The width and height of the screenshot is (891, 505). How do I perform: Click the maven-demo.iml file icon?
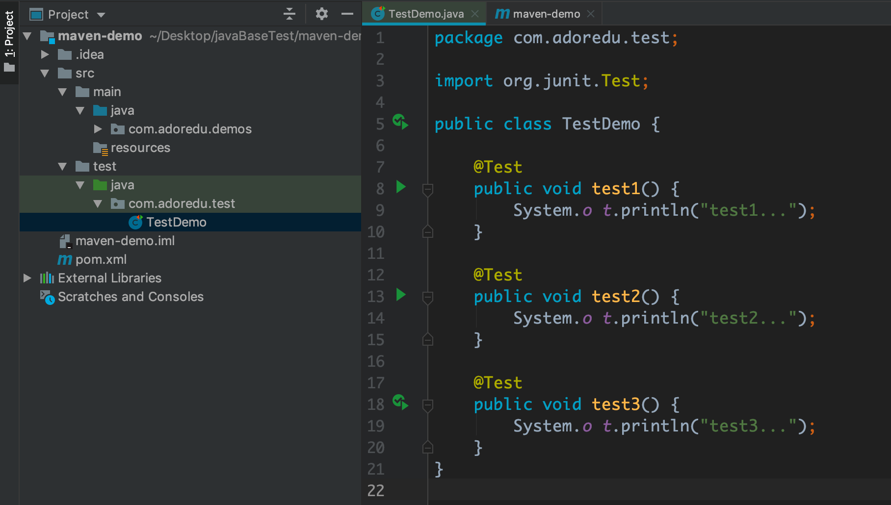tap(65, 241)
